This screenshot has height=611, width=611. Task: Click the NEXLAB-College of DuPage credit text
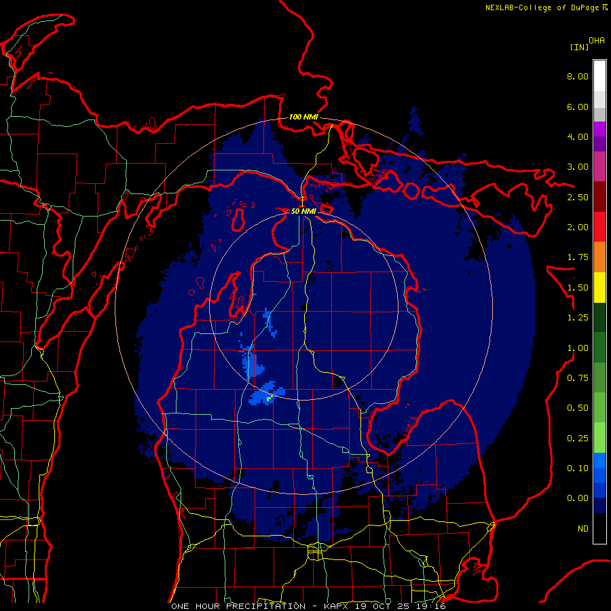pos(542,7)
